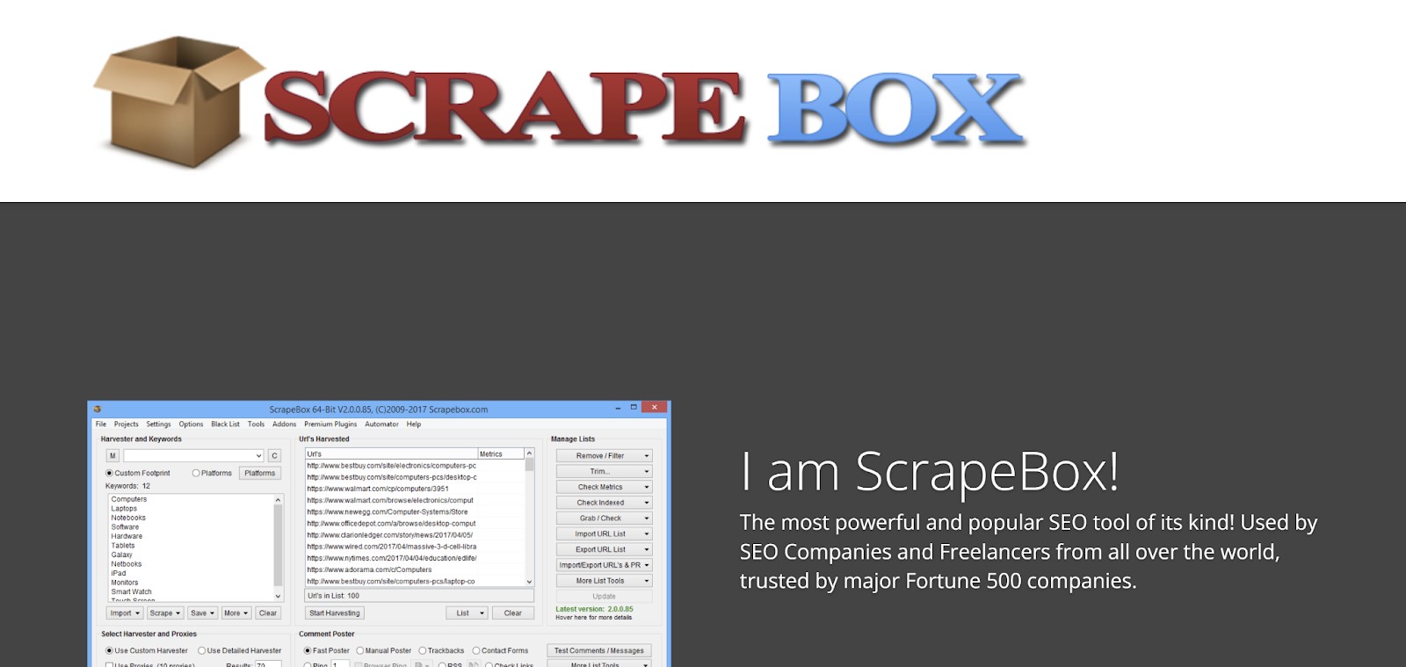This screenshot has width=1406, height=667.
Task: Open the Premium Plugins menu
Action: (x=330, y=424)
